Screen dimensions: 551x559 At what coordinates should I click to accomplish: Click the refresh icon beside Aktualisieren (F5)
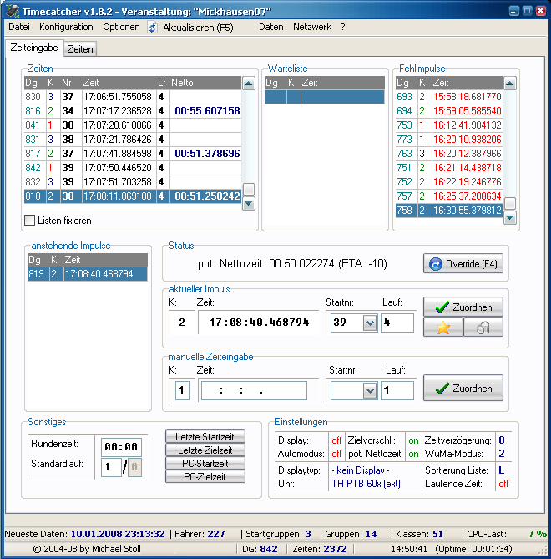click(153, 28)
